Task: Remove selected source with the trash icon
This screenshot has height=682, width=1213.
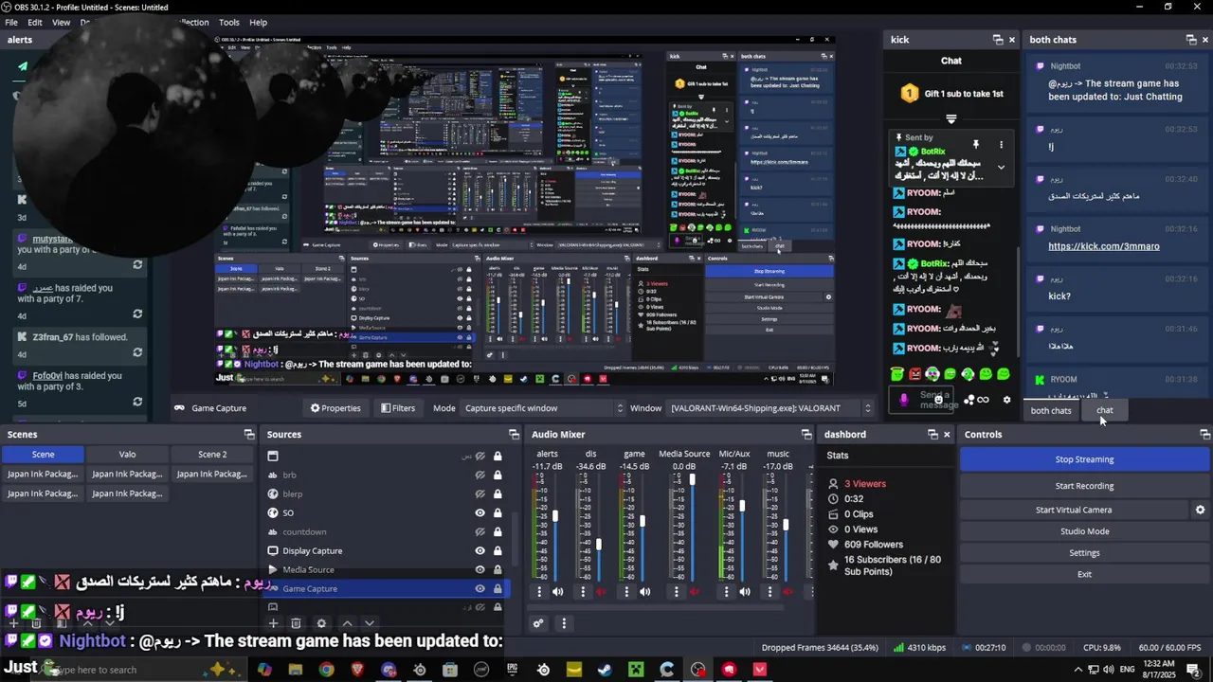Action: point(296,623)
